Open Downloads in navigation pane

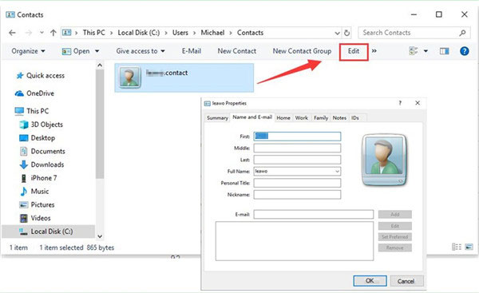point(42,164)
